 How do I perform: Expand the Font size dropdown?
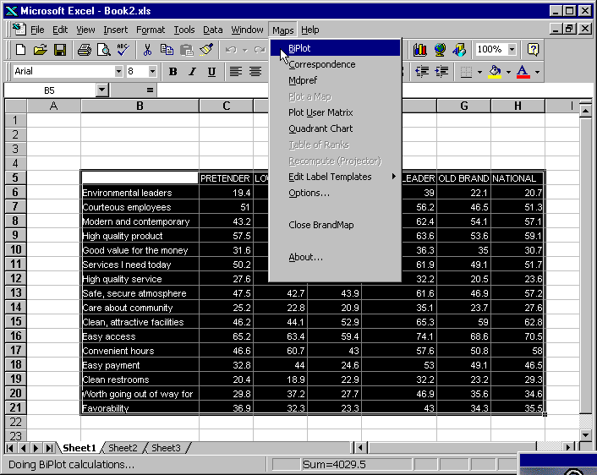152,72
